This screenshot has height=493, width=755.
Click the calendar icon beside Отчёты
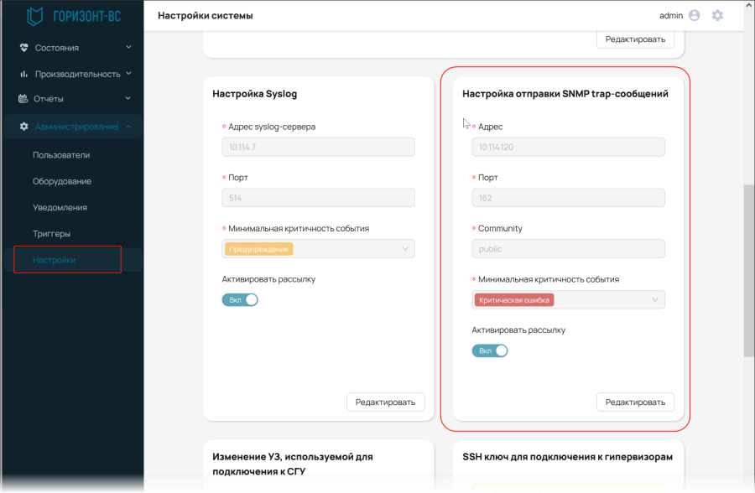tap(23, 99)
